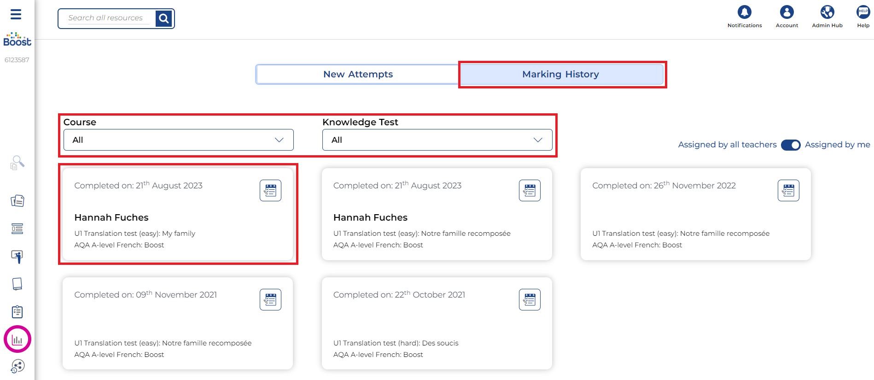874x380 pixels.
Task: Open the share history icon in sidebar
Action: (17, 366)
